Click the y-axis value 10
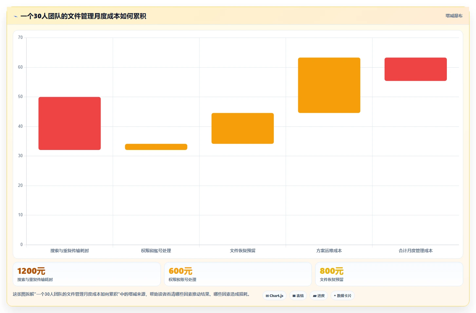This screenshot has height=313, width=476. (x=20, y=215)
